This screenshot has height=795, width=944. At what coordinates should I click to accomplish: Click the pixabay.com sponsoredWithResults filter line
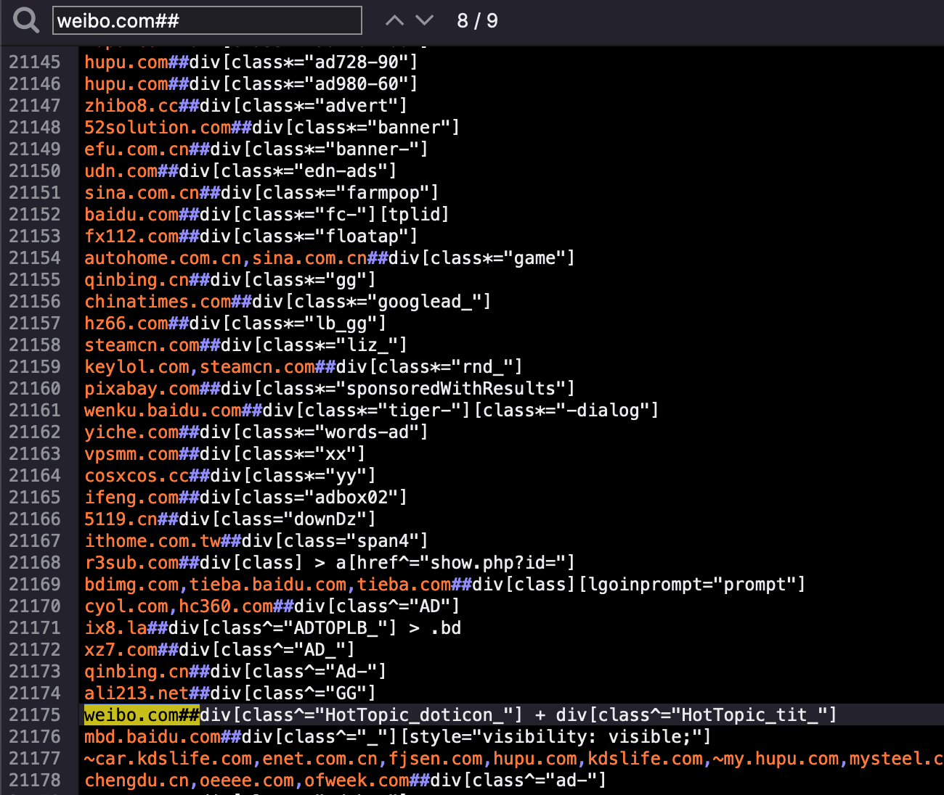[x=330, y=388]
